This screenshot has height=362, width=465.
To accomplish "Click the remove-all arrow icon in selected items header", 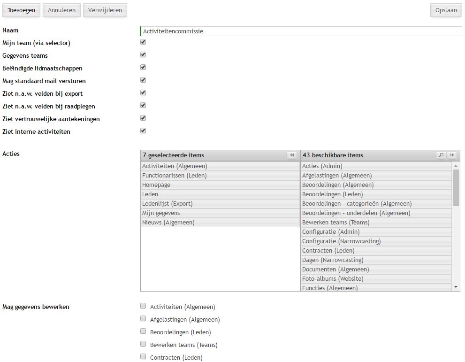I will 291,155.
